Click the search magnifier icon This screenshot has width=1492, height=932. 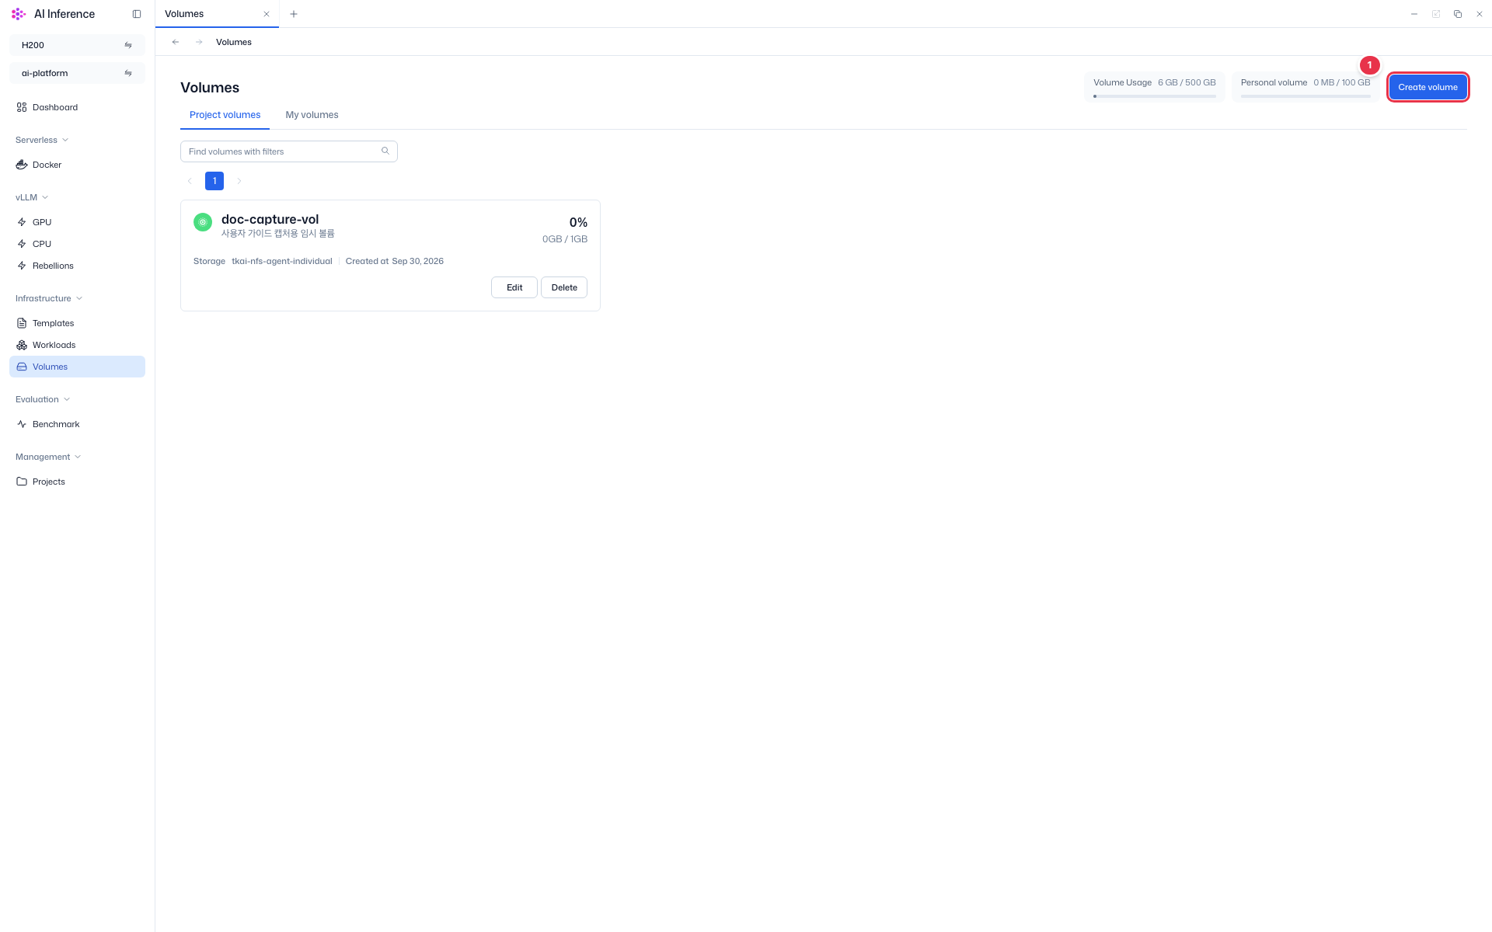[385, 151]
